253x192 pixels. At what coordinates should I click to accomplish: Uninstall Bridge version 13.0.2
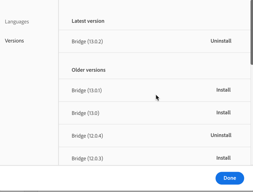point(221,41)
